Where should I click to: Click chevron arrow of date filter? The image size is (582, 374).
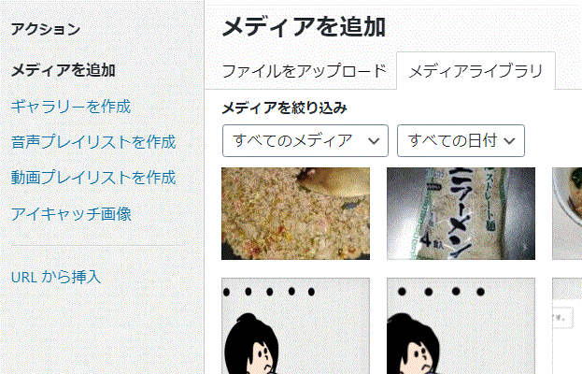click(x=510, y=141)
